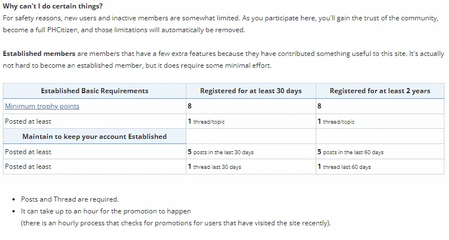Screen dimensions: 449x240
Task: Click the trophy points value 8 under 30 days
Action: [190, 106]
